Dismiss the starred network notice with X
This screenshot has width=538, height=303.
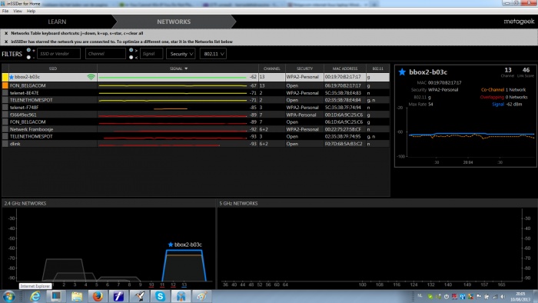click(6, 42)
